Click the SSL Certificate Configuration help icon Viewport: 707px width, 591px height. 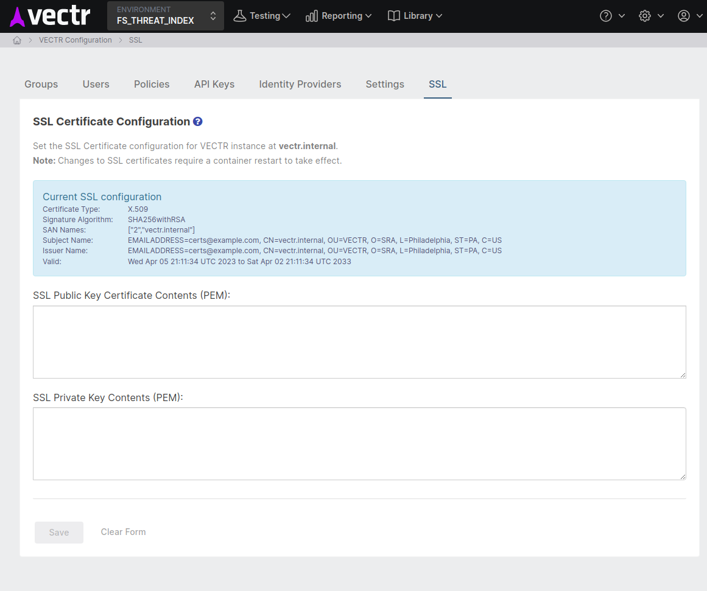click(197, 121)
